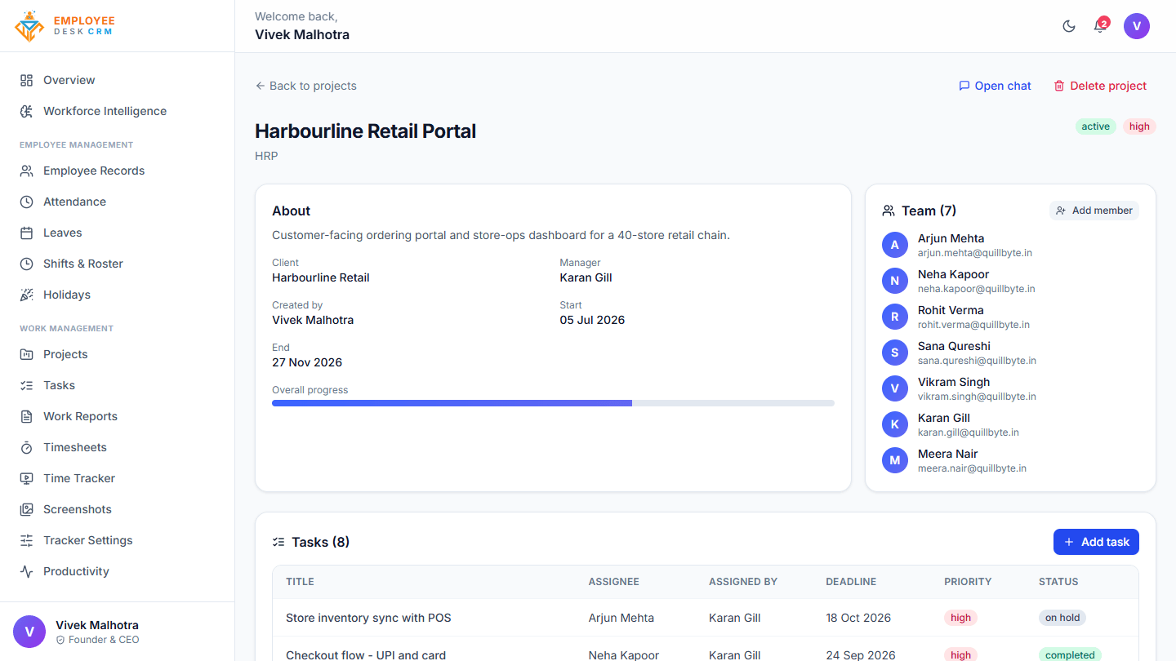Go to Workforce Intelligence

pyautogui.click(x=118, y=111)
